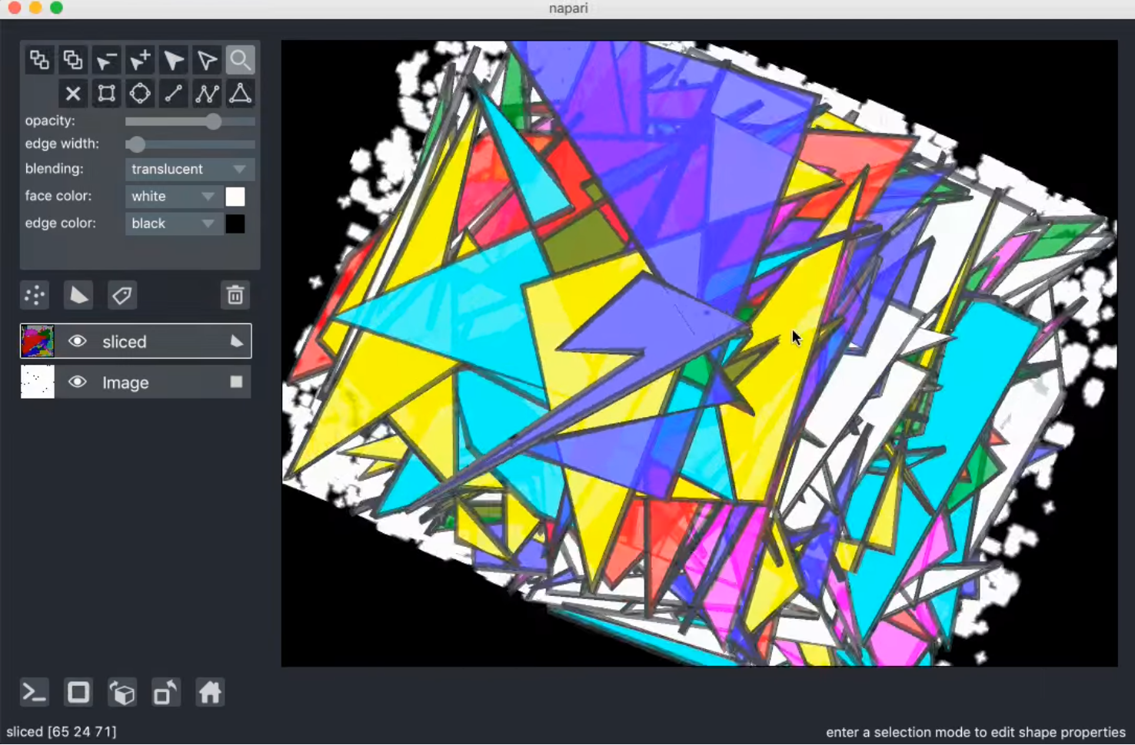
Task: Hide the sliced layer
Action: pyautogui.click(x=78, y=341)
